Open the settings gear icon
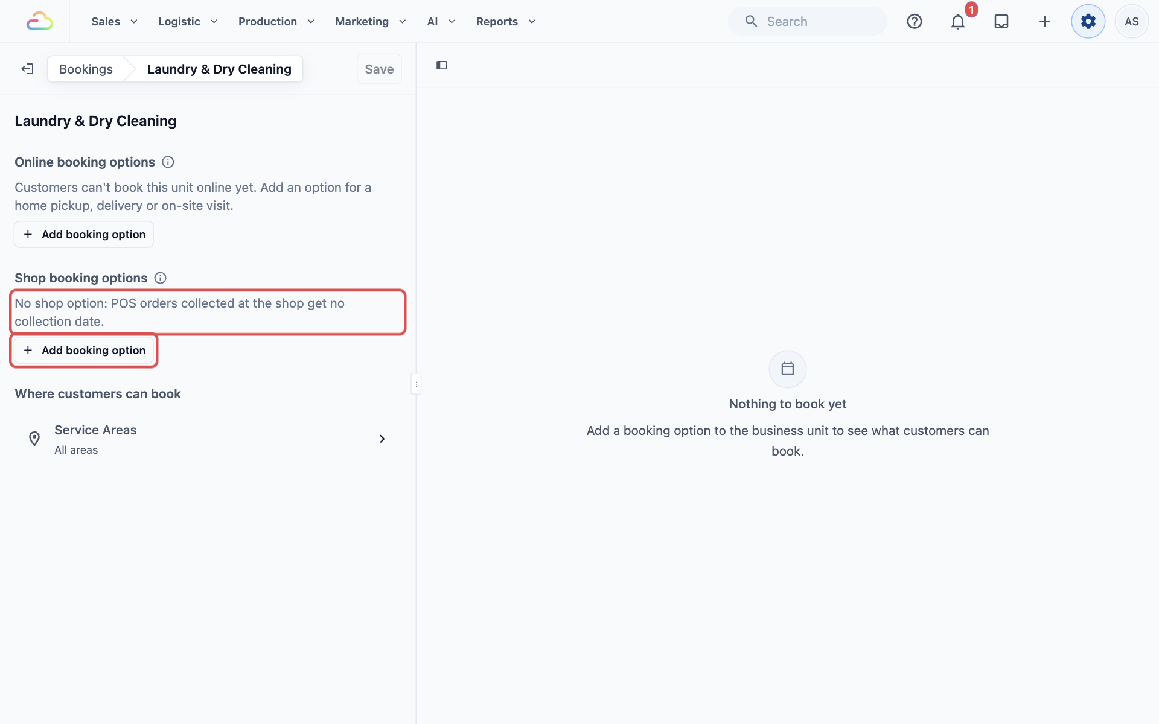Image resolution: width=1159 pixels, height=724 pixels. [1088, 21]
